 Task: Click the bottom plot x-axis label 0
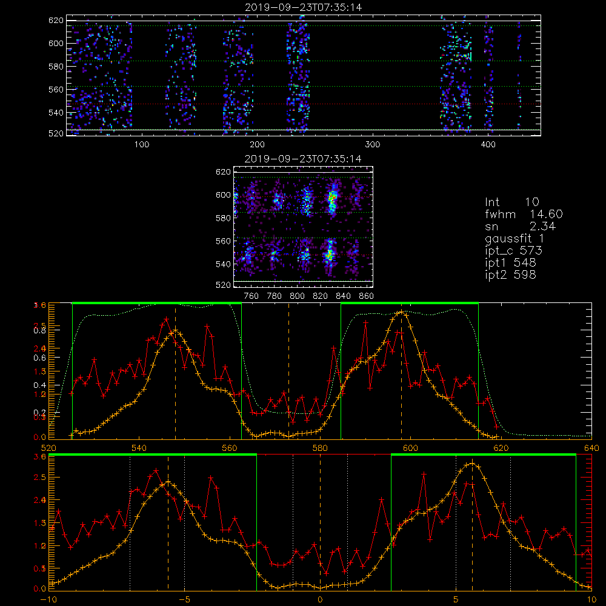point(320,599)
